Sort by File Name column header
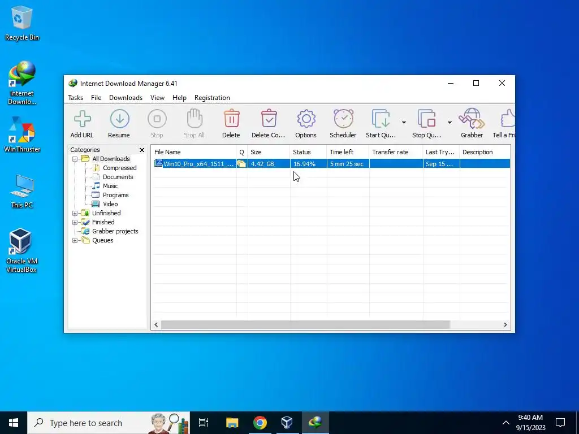This screenshot has height=434, width=579. [194, 152]
